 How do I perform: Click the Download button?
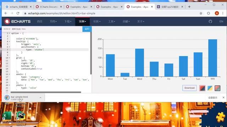click(x=189, y=88)
